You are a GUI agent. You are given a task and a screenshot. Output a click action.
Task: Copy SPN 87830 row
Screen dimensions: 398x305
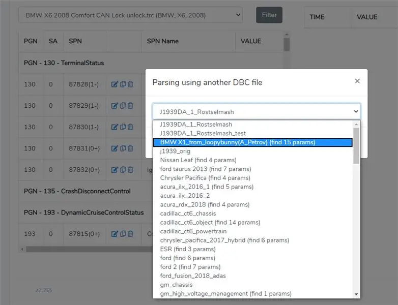click(x=123, y=127)
